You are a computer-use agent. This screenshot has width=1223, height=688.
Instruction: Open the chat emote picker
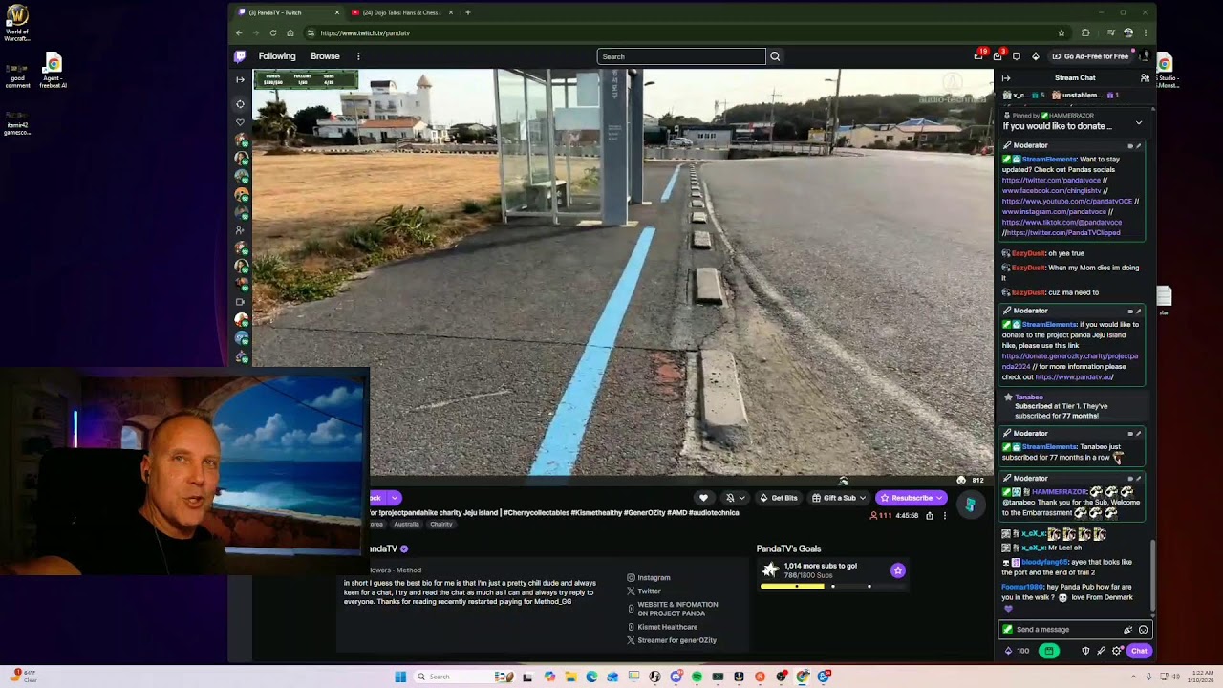(x=1143, y=630)
